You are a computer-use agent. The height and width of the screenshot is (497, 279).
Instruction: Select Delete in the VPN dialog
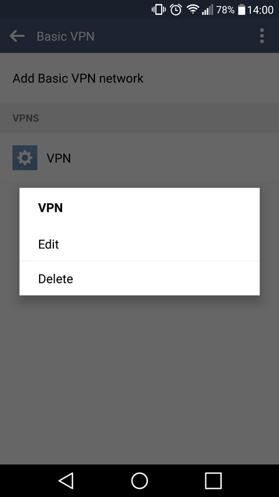tap(139, 278)
